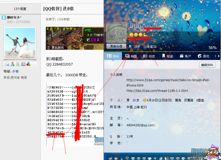Click the colored blocks icon under the avatar
This screenshot has width=221, height=160.
(x=28, y=64)
